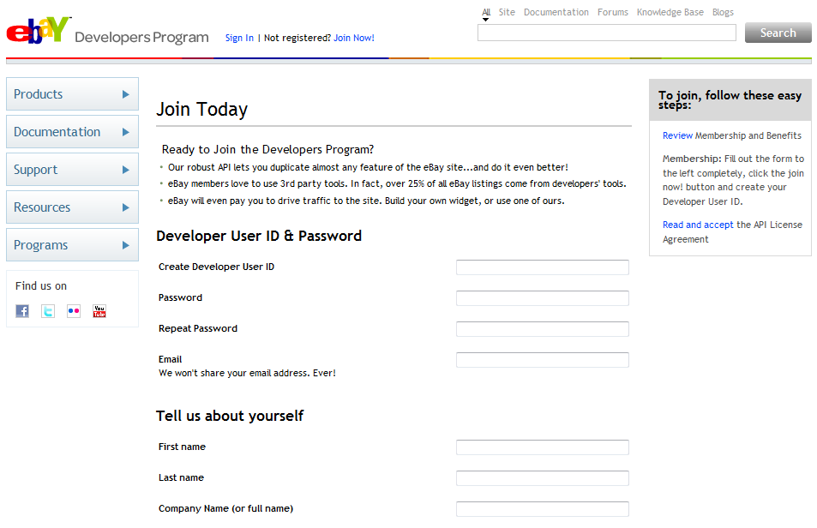The height and width of the screenshot is (528, 817).
Task: Open the Read and accept link
Action: point(698,225)
